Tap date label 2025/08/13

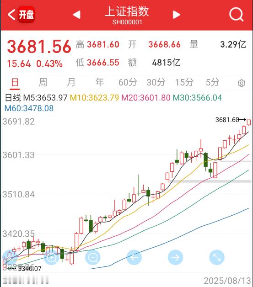[227, 281]
